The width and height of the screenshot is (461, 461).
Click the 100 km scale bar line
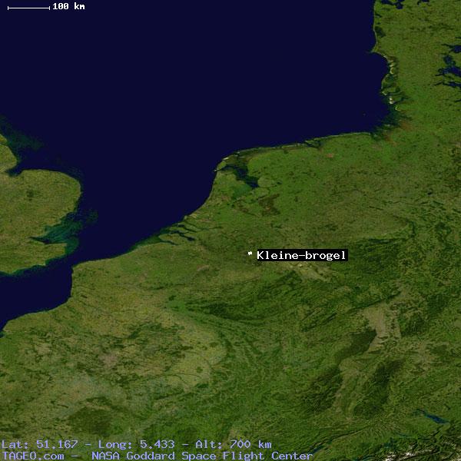tap(28, 7)
